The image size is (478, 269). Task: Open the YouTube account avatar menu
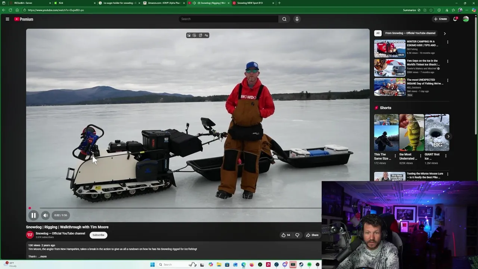[466, 19]
